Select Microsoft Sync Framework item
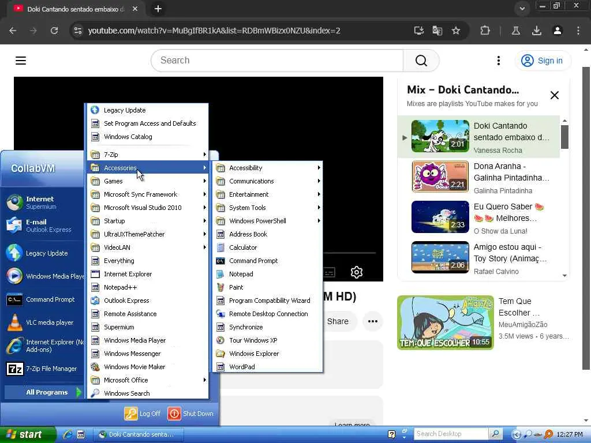 tap(148, 194)
